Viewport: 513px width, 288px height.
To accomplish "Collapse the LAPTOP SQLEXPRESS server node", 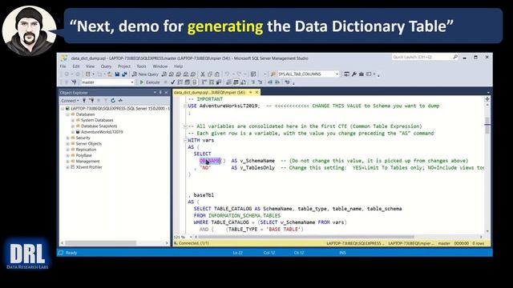I will pyautogui.click(x=63, y=109).
